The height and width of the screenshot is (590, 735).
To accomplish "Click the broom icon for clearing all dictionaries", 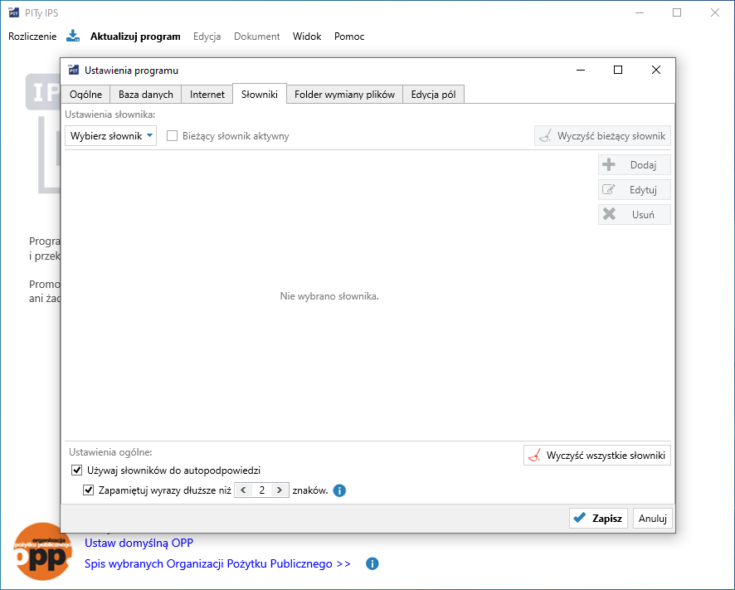I will pos(534,456).
